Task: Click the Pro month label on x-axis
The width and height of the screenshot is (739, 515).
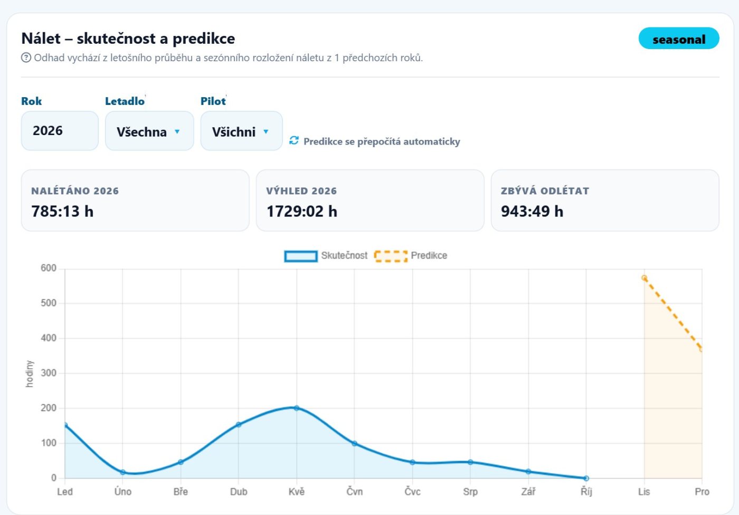Action: [702, 492]
